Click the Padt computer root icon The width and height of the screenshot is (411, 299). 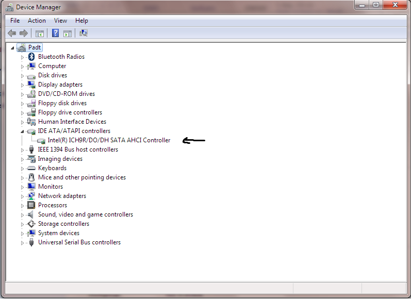22,47
